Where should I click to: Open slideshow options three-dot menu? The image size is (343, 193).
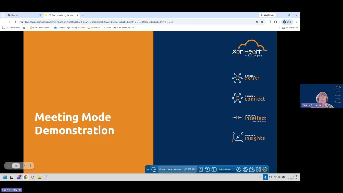(30, 166)
